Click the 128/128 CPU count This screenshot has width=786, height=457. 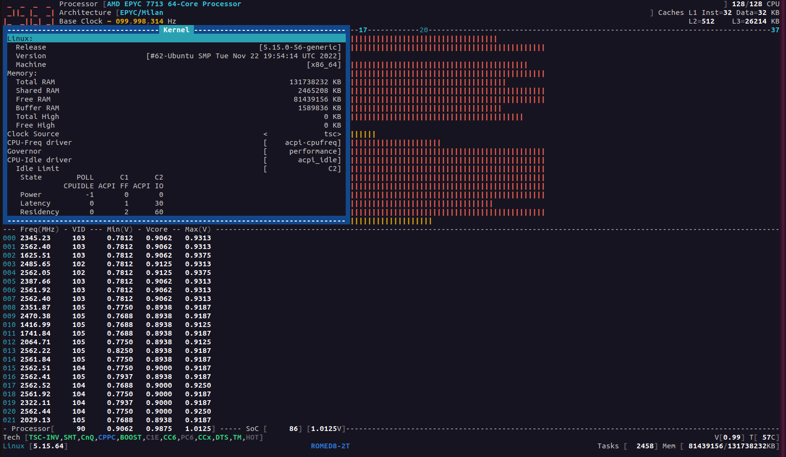point(756,4)
